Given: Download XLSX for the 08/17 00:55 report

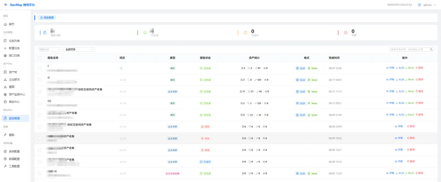Looking at the screenshot, I should (400, 80).
